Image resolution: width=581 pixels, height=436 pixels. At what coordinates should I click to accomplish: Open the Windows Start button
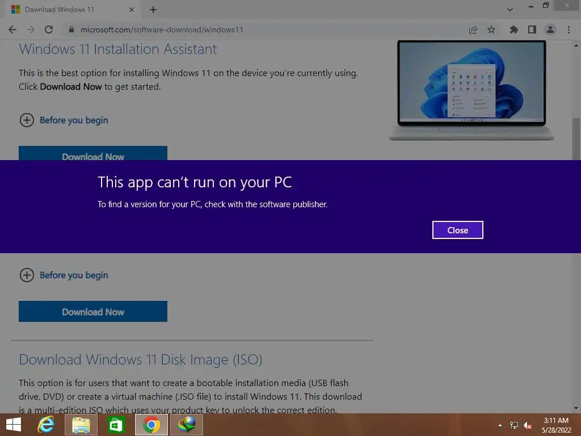click(14, 425)
